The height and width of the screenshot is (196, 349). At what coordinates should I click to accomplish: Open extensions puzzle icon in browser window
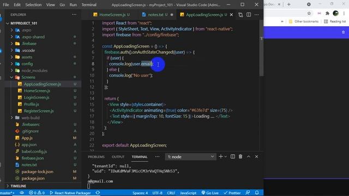[x=327, y=13]
